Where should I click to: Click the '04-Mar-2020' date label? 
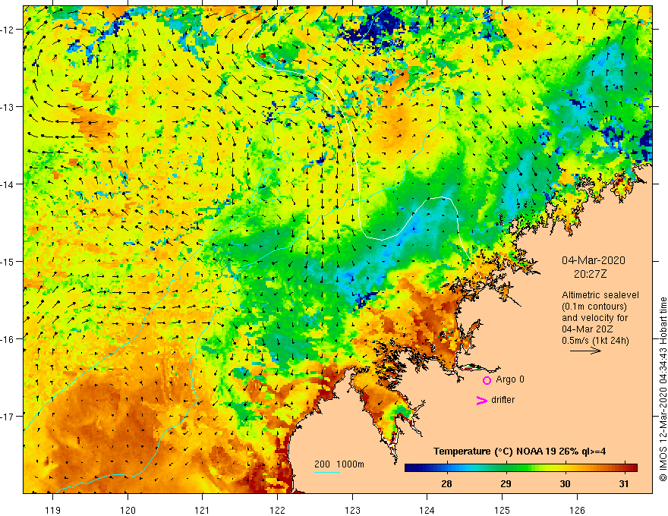point(594,260)
